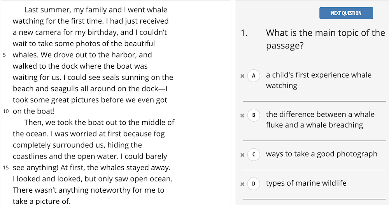
Task: Click line number 10 in the passage margin
Action: pyautogui.click(x=6, y=112)
